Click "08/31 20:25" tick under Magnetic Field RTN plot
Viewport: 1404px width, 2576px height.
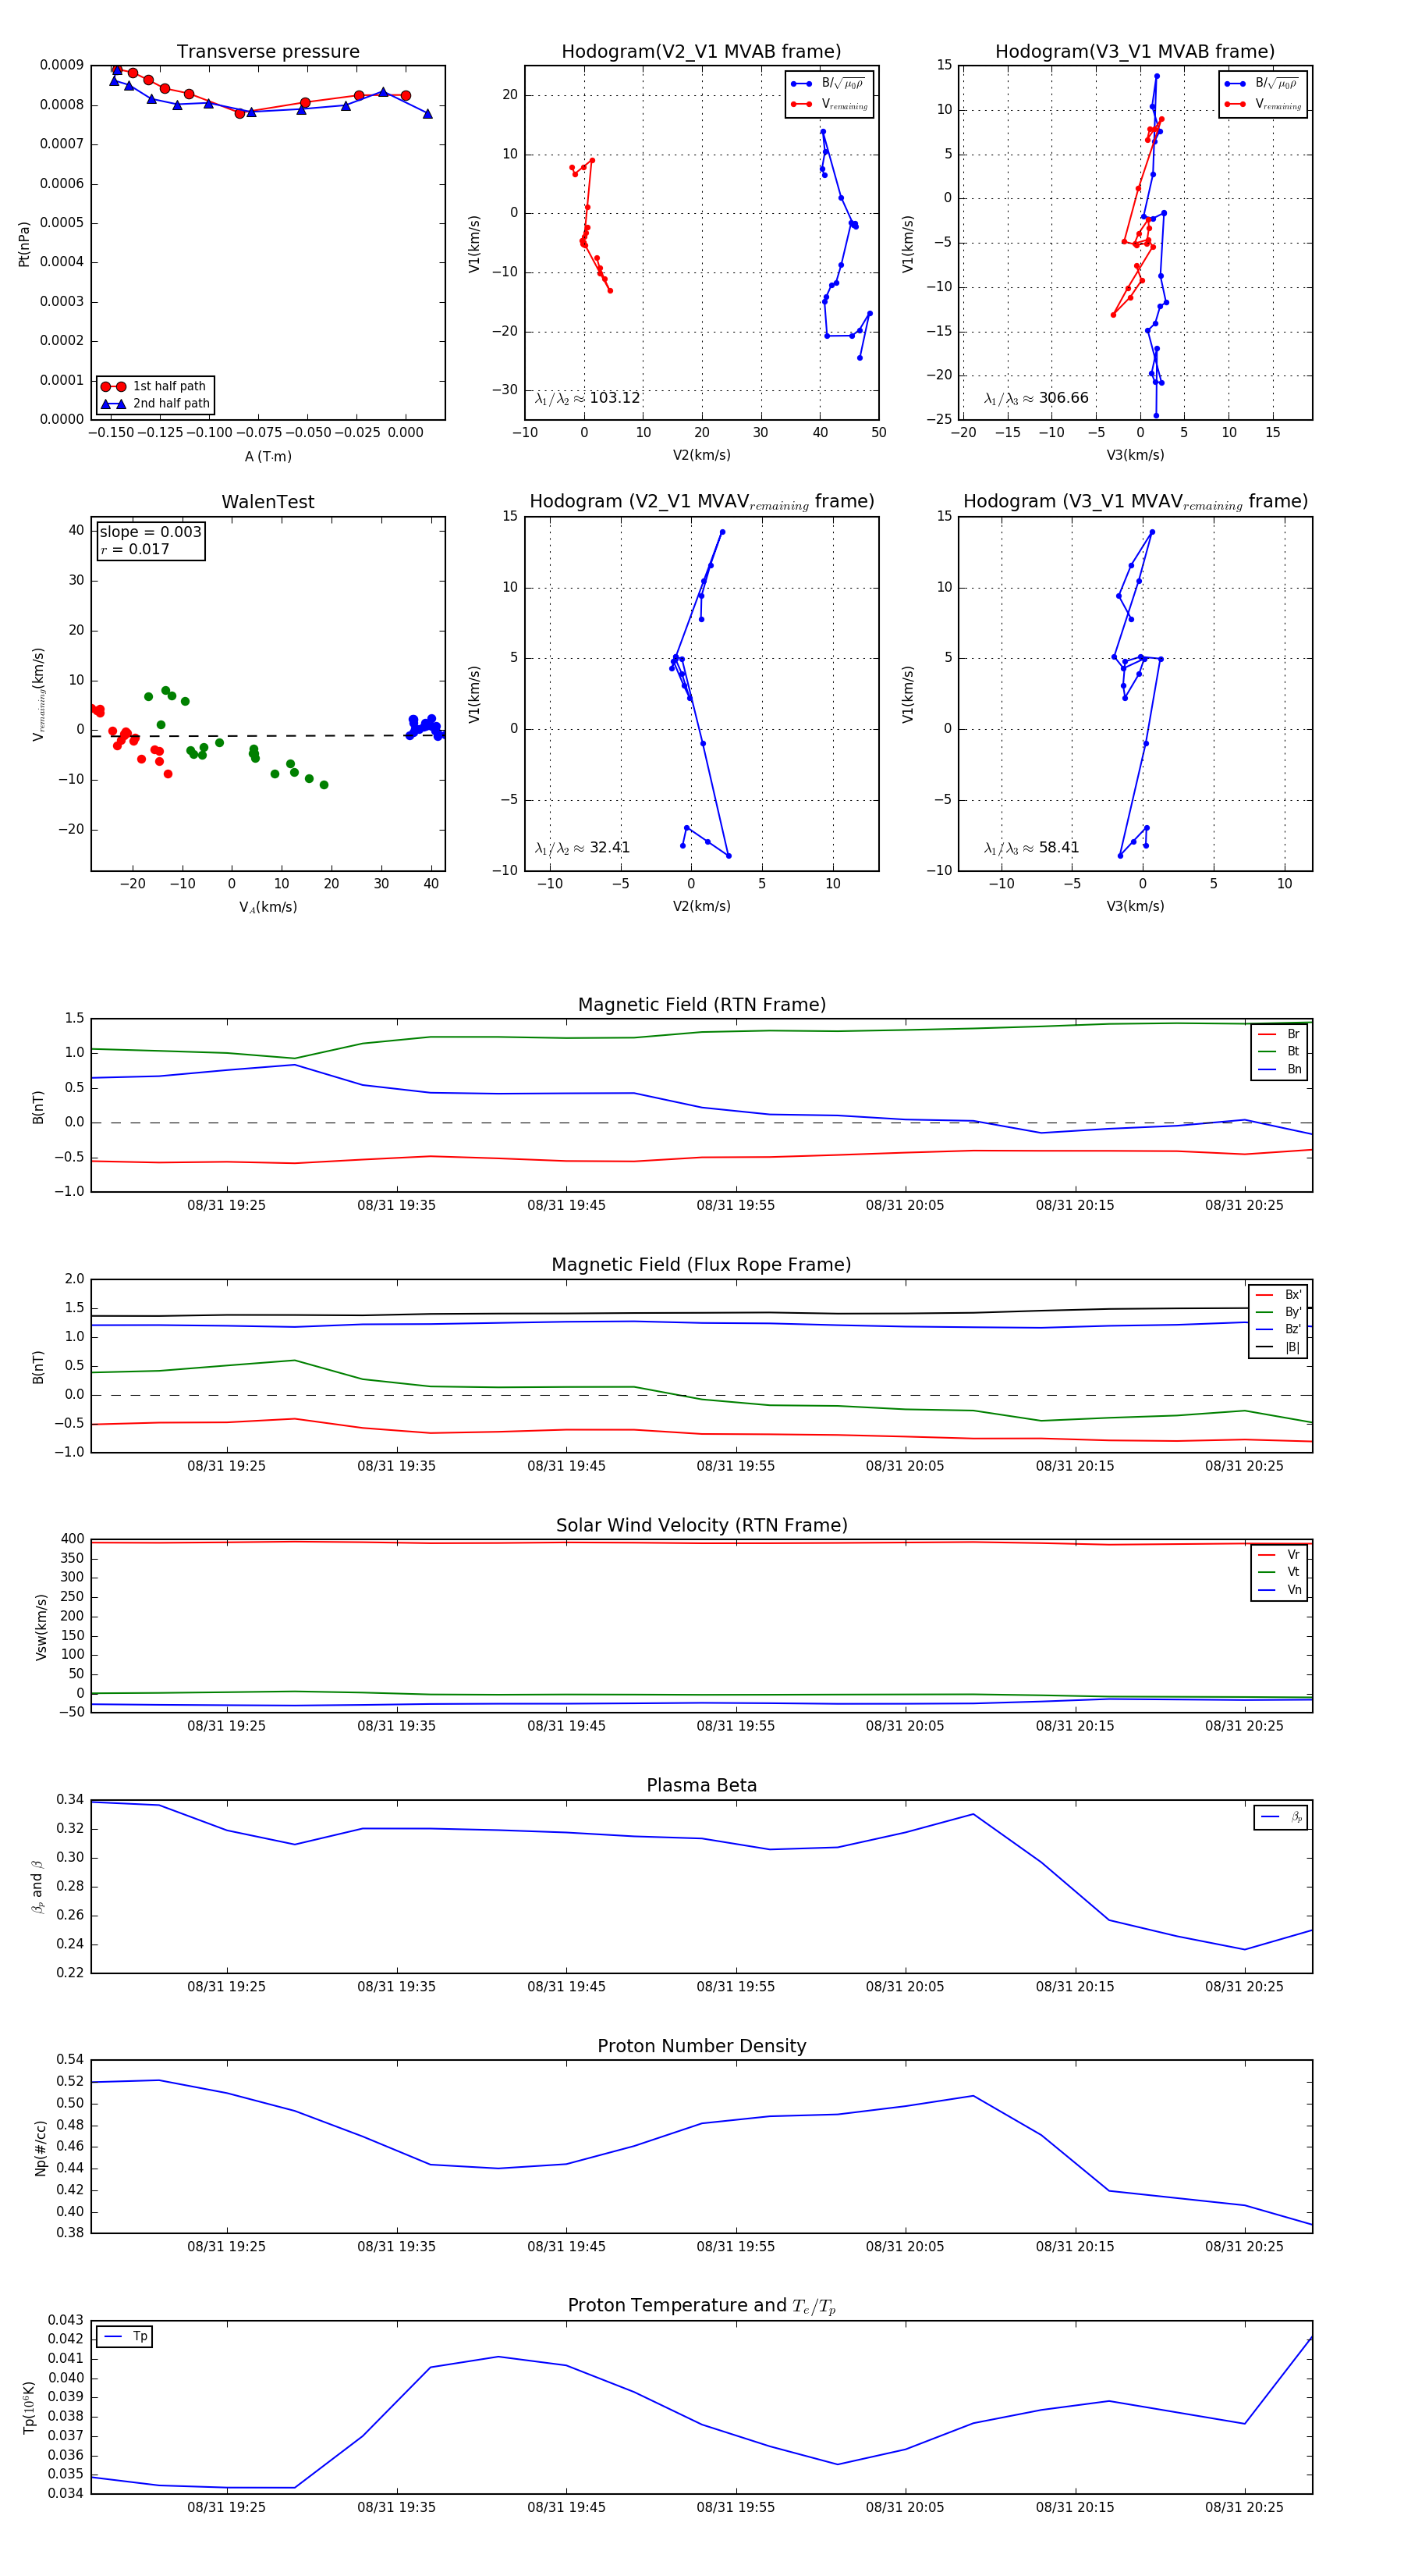1244,1205
